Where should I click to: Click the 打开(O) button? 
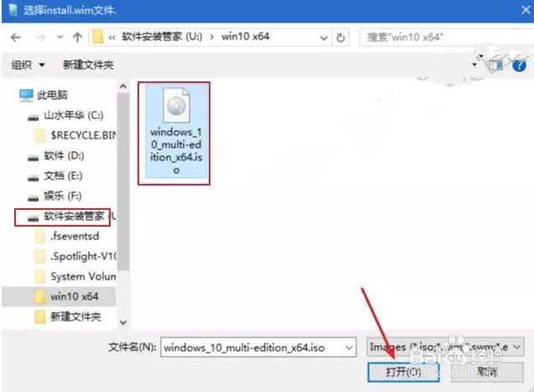tap(403, 372)
